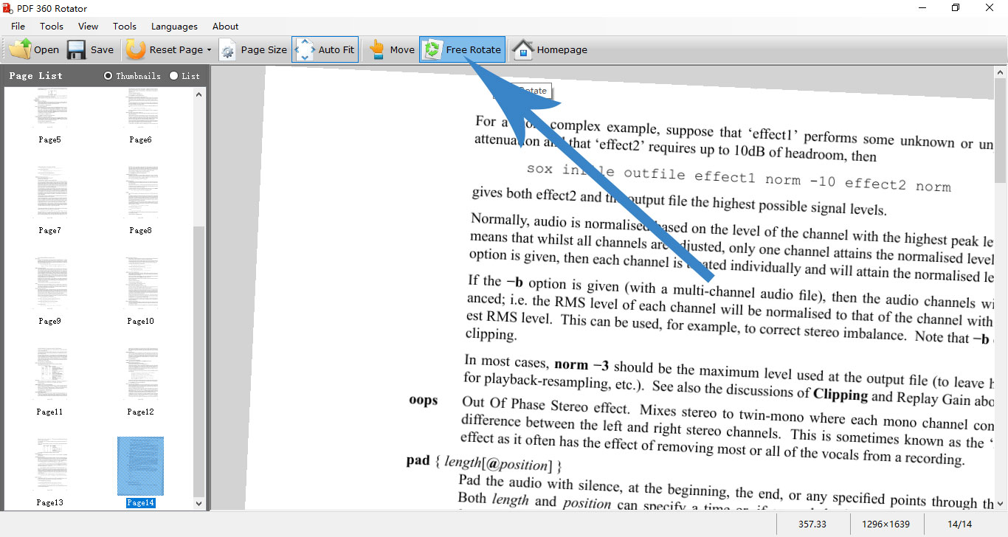
Task: Click the Save floppy disk icon
Action: pos(77,49)
